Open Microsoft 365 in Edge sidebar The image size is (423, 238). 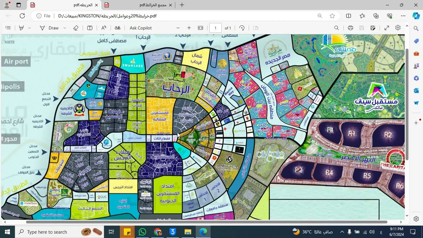click(416, 78)
